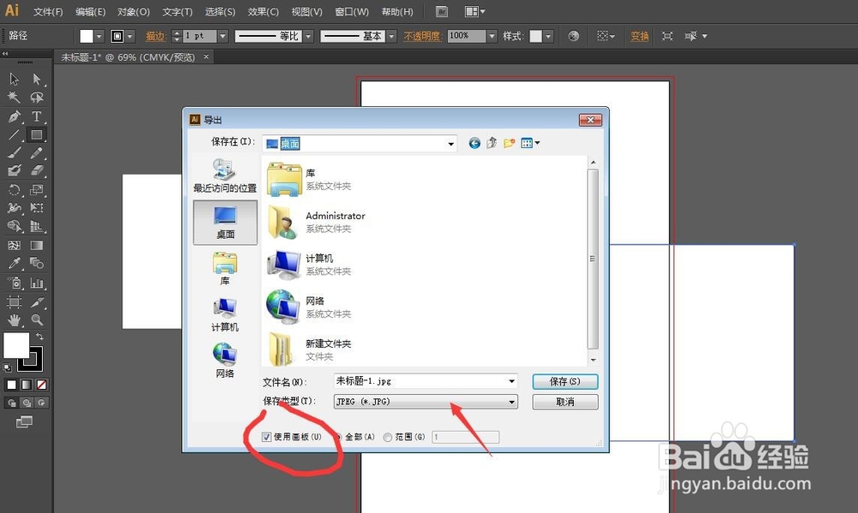
Task: Select the Rectangle tool
Action: coord(37,134)
